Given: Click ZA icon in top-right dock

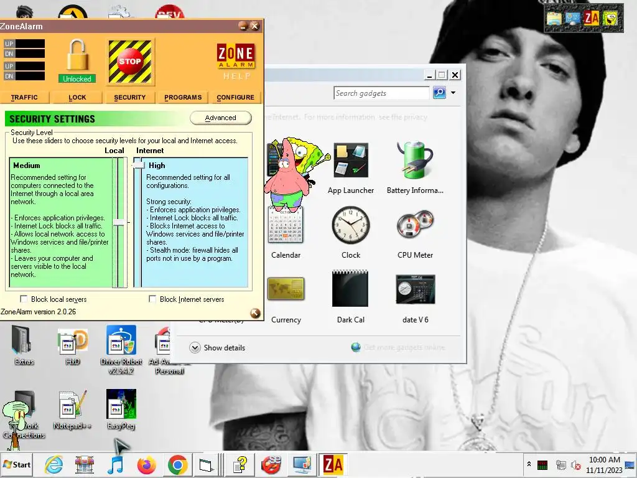Looking at the screenshot, I should [x=591, y=18].
